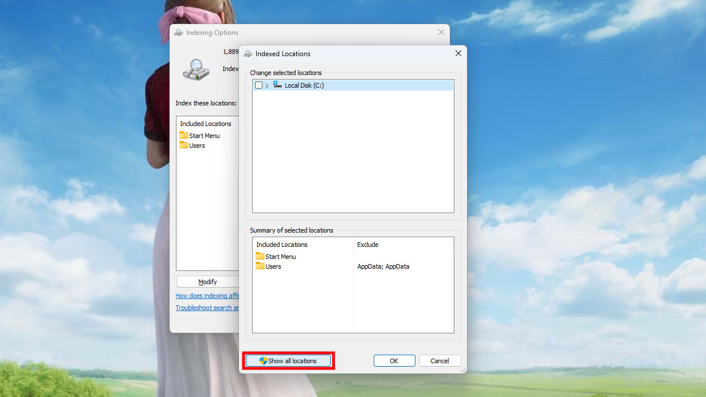This screenshot has height=397, width=706.
Task: Click Show all locations button
Action: tap(288, 361)
